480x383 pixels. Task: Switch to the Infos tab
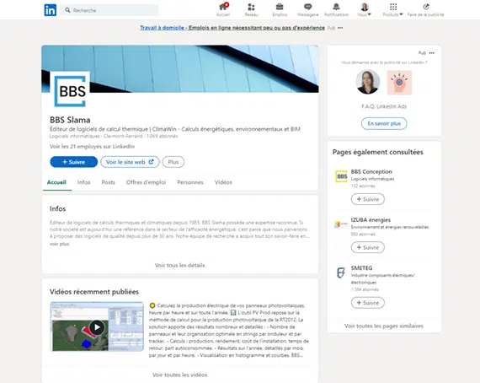click(83, 182)
